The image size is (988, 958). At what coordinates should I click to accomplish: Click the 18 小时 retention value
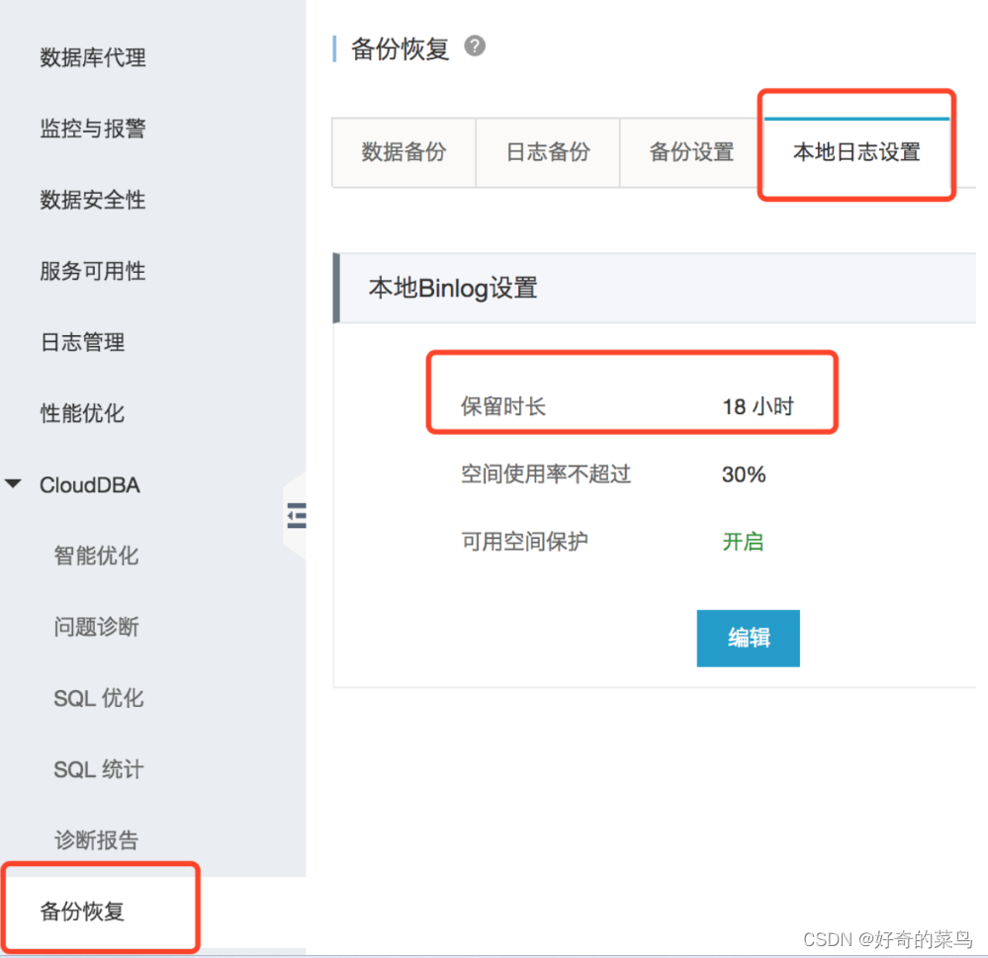pos(758,406)
